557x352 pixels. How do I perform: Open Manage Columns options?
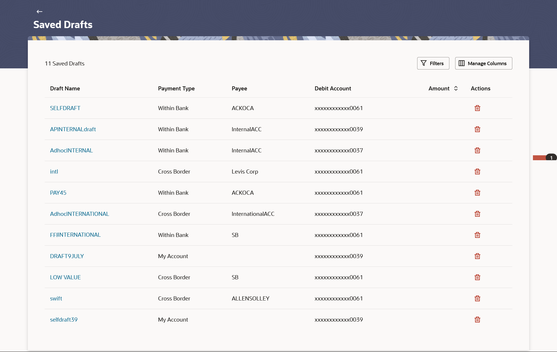[x=483, y=63]
